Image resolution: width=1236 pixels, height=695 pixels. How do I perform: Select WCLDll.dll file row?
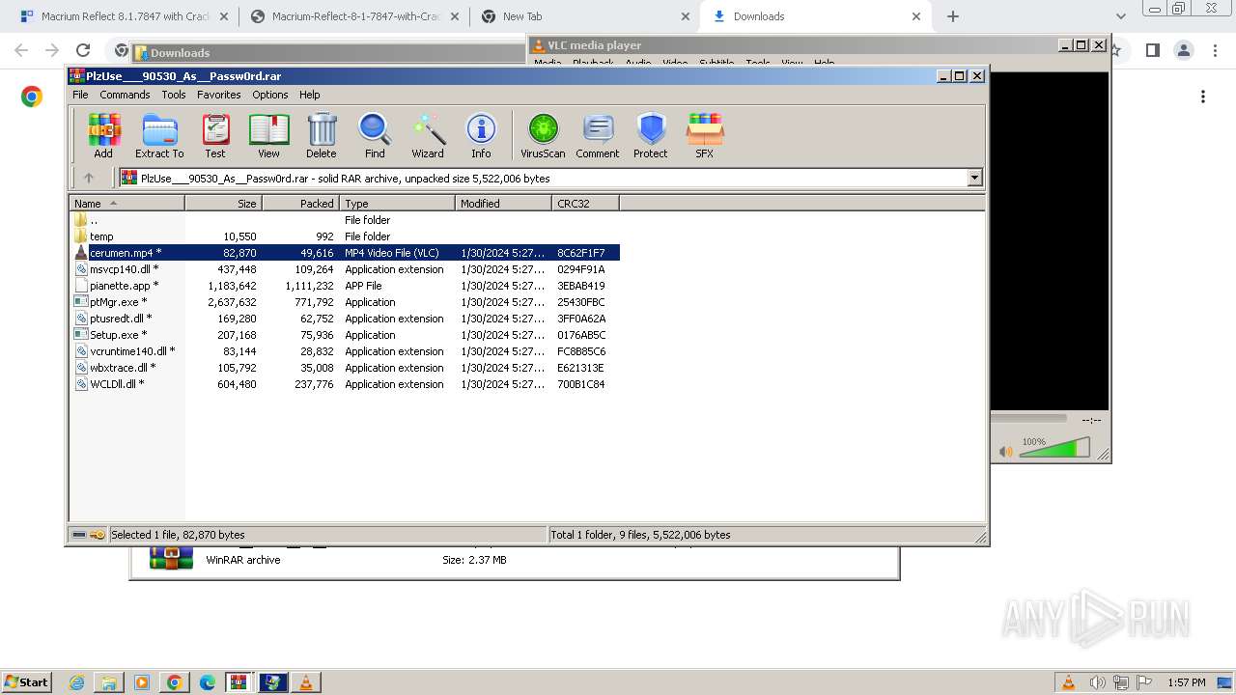(345, 384)
